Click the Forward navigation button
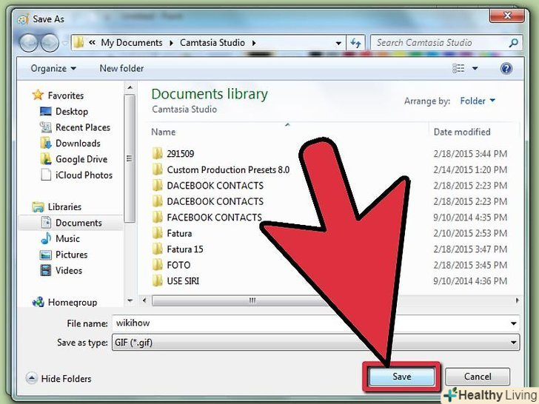 (x=50, y=43)
